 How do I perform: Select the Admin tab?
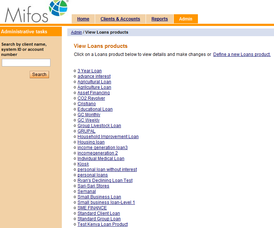185,19
